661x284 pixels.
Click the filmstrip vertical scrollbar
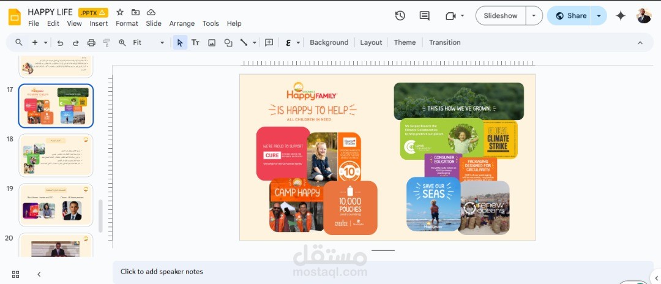click(x=100, y=215)
